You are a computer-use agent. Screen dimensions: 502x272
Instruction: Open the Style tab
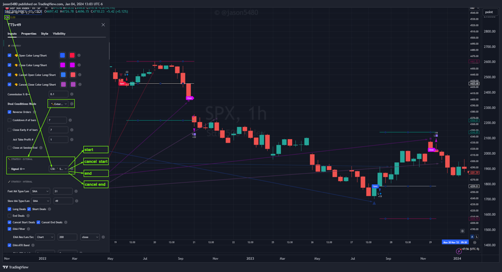[45, 34]
